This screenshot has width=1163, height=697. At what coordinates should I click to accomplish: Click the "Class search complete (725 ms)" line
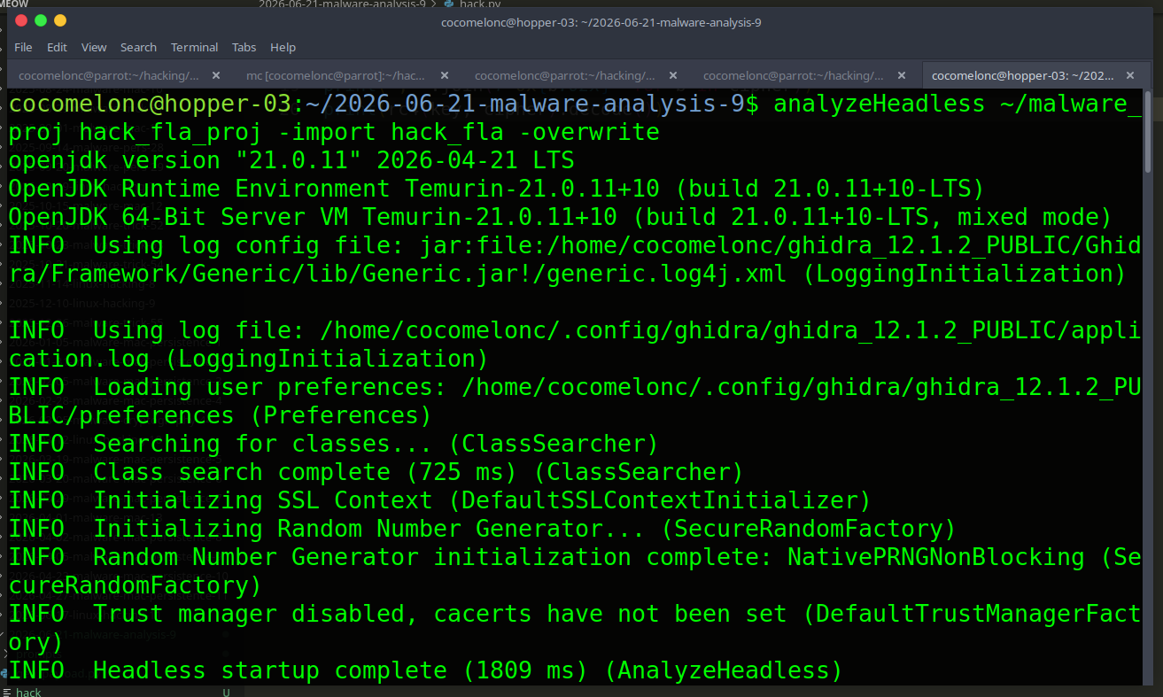[376, 472]
